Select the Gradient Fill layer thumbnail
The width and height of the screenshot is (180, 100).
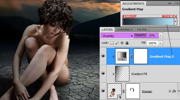point(122,74)
